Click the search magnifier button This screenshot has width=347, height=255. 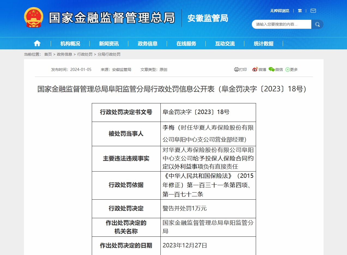317,24
